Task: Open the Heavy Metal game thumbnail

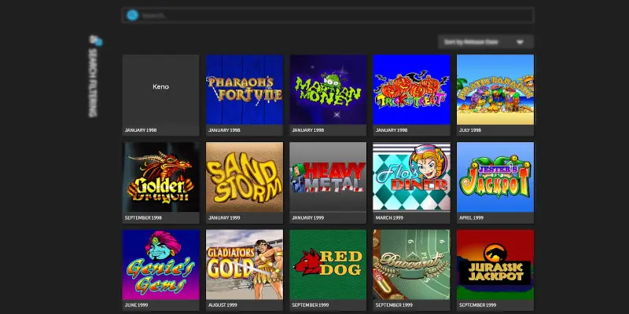Action: [x=328, y=177]
